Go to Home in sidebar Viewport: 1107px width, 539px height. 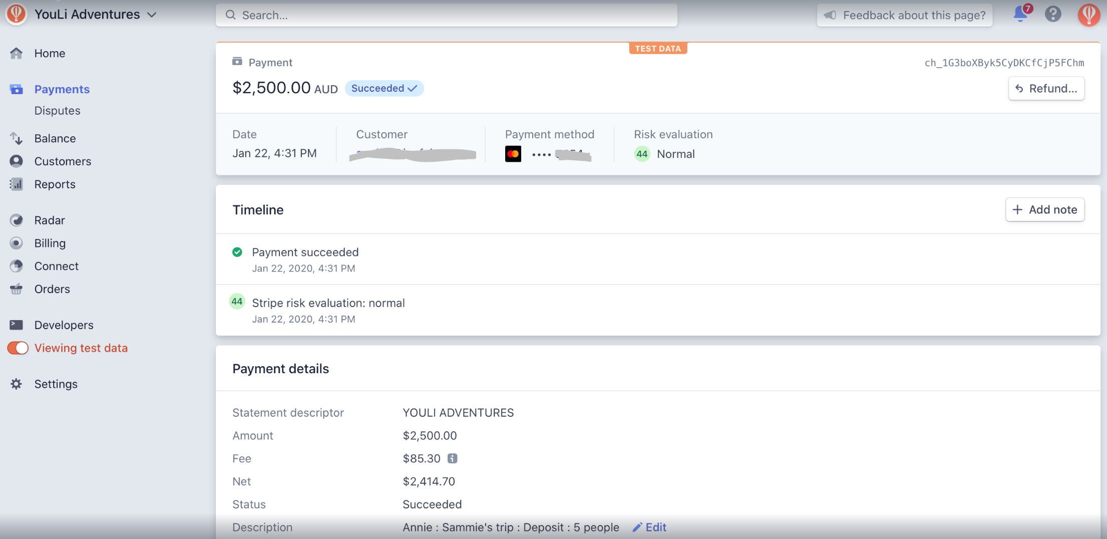[50, 53]
